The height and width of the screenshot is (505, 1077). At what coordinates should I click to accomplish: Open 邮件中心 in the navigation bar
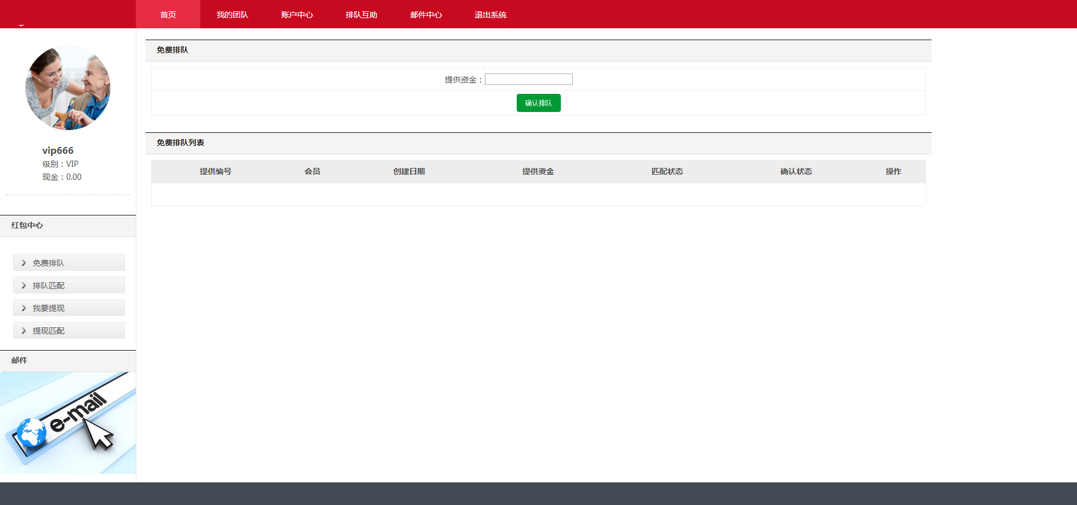(x=426, y=15)
